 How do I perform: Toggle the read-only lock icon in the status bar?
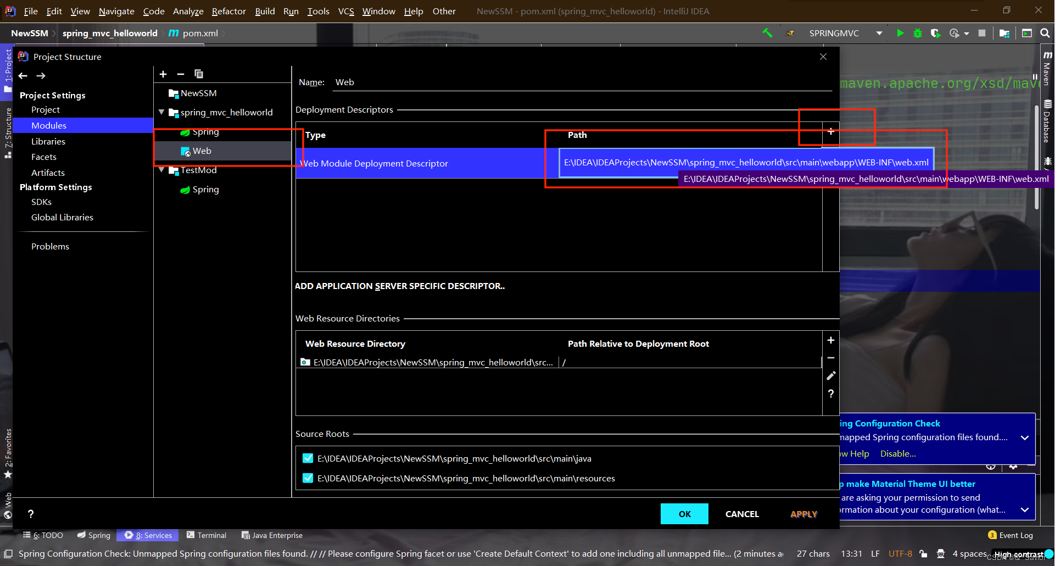coord(924,554)
